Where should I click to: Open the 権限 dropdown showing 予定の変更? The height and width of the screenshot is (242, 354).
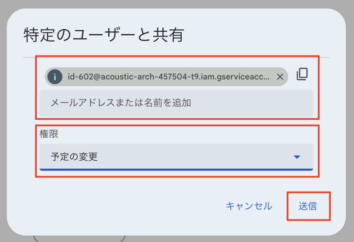pyautogui.click(x=176, y=157)
